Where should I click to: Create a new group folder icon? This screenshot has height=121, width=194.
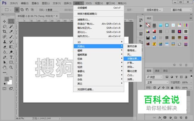(176, 117)
